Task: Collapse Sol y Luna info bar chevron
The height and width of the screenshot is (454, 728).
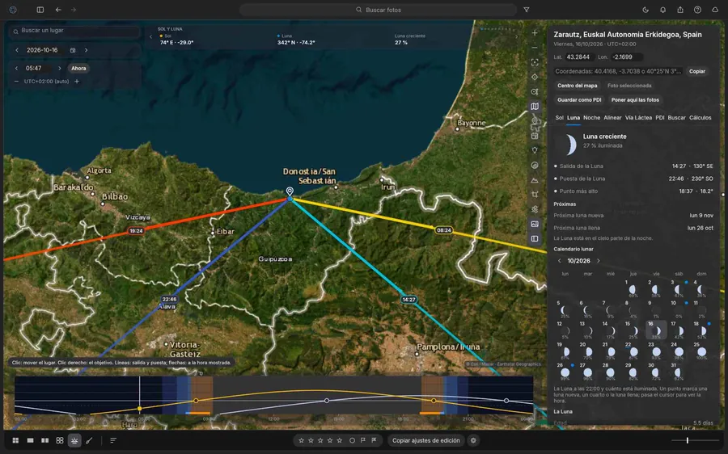Action: 151,36
